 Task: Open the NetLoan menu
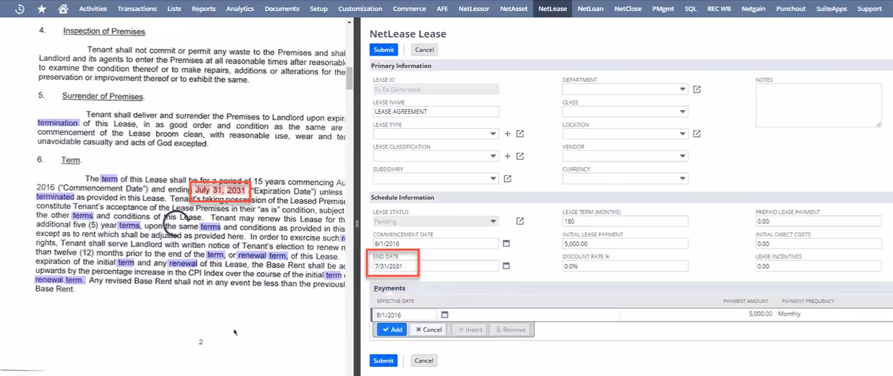coord(590,9)
